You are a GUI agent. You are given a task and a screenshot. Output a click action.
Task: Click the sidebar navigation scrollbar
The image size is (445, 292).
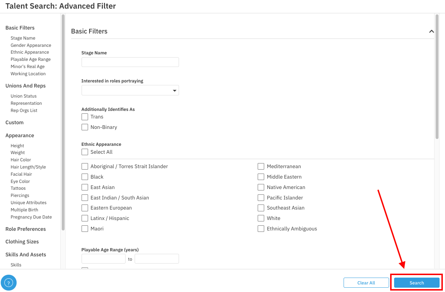pos(63,122)
